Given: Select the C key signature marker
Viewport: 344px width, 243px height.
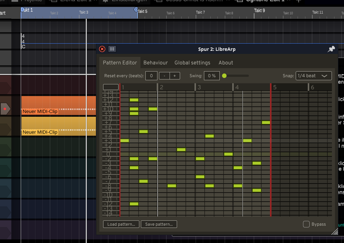Looking at the screenshot, I should 24,46.
